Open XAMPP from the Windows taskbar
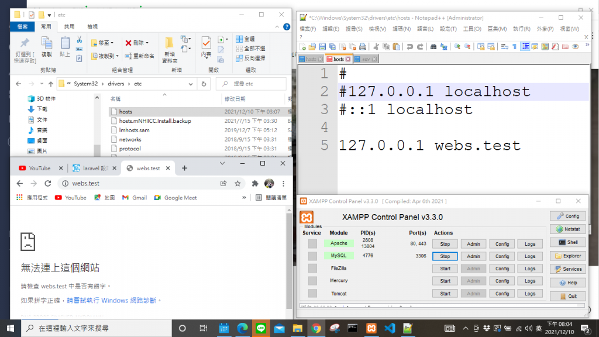This screenshot has height=337, width=599. coord(371,328)
